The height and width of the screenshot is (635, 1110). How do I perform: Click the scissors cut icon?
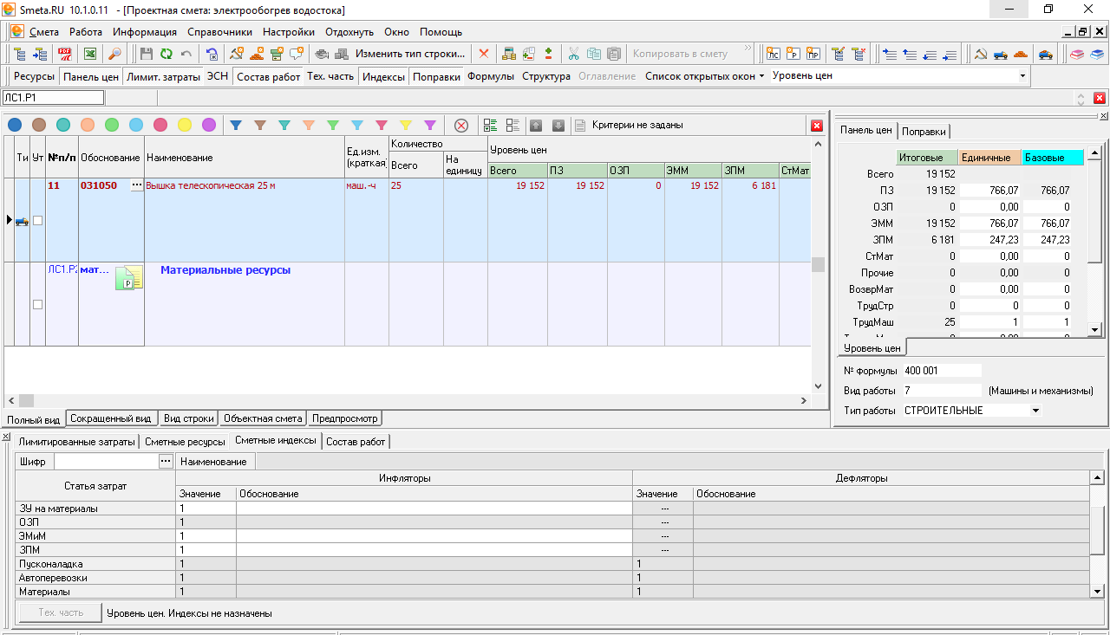coord(573,54)
